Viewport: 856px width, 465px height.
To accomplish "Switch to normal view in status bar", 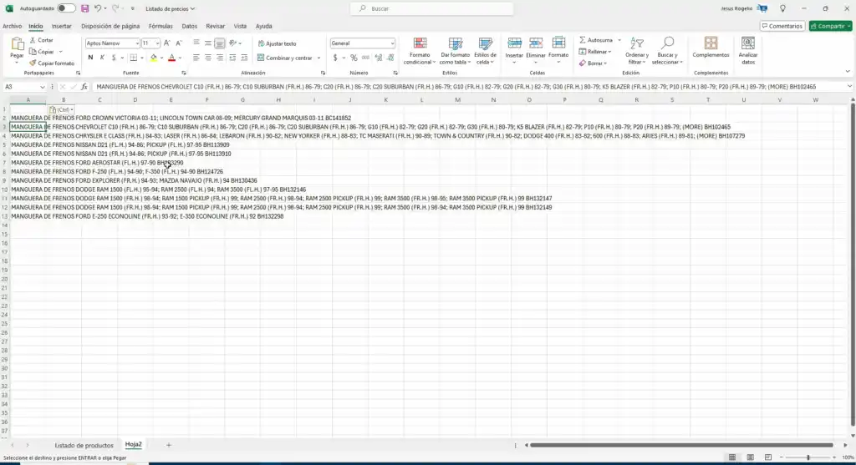I will (732, 457).
